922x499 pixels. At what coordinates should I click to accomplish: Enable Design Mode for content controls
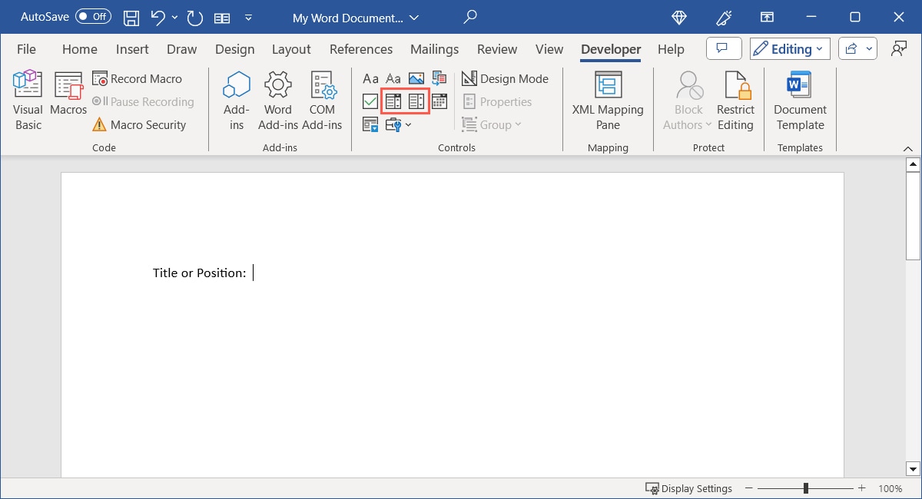tap(506, 78)
